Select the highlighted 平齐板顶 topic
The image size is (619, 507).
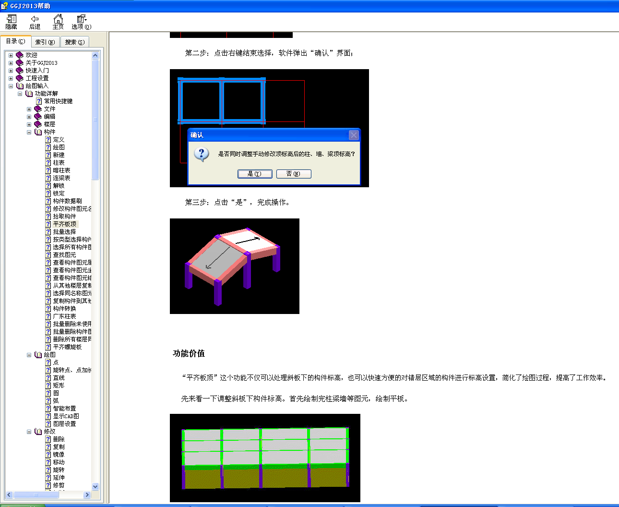[65, 224]
